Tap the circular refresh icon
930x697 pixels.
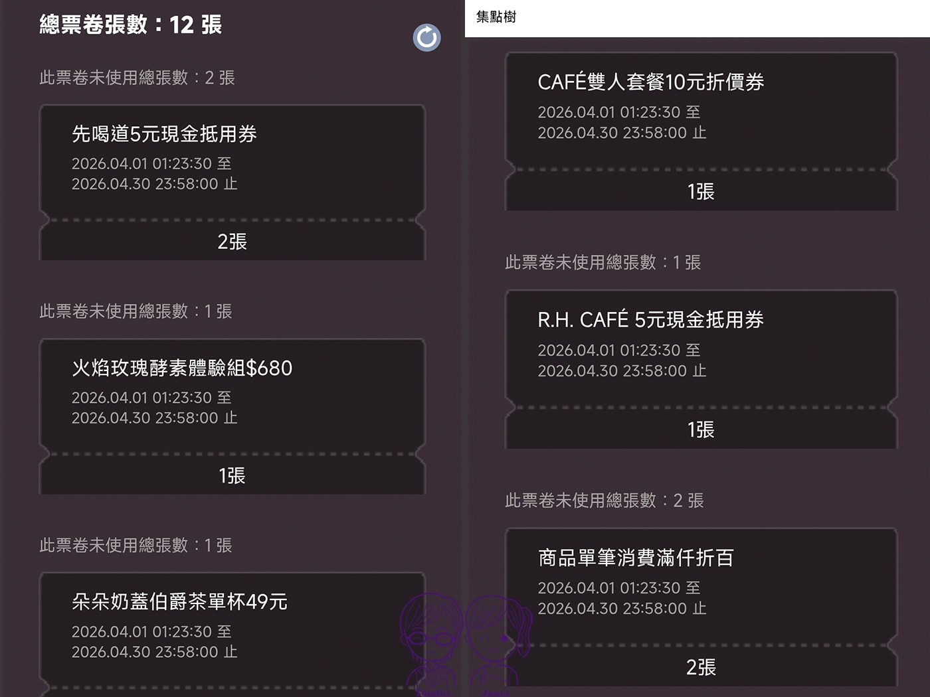pos(426,38)
